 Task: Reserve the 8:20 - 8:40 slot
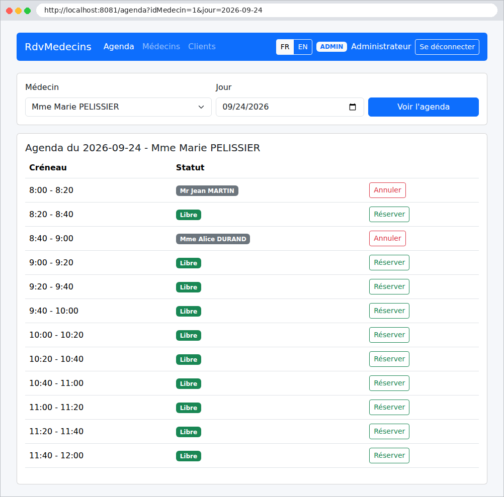(x=389, y=214)
